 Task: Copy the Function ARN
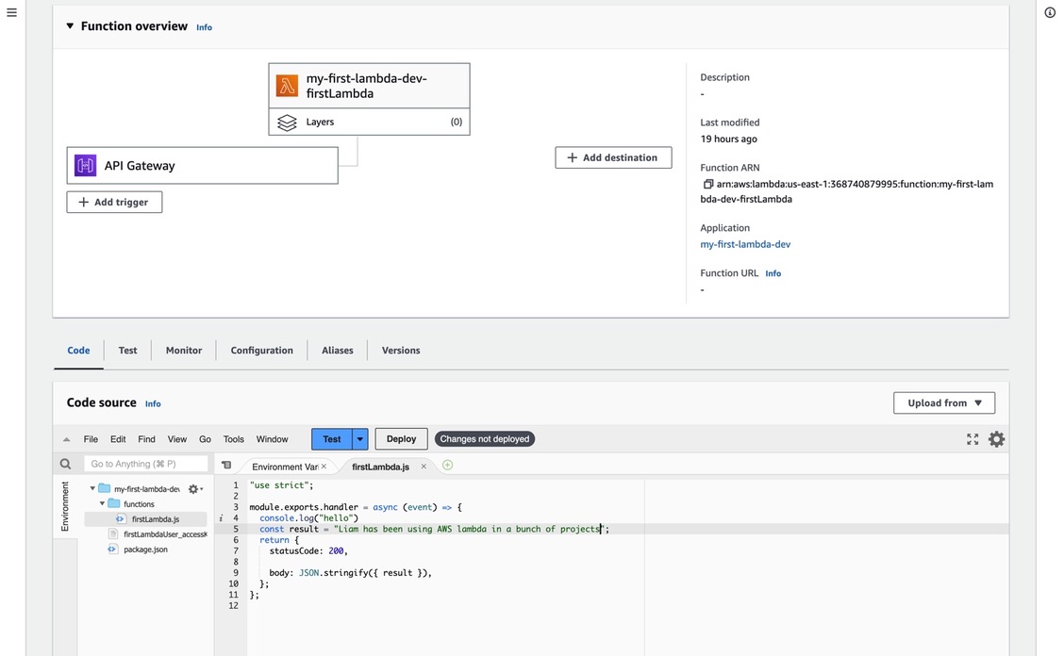click(x=707, y=184)
